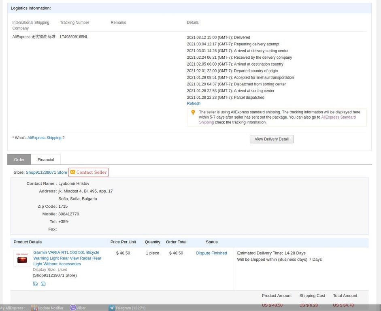Click the lightbulb tip icon in shipping notice
The image size is (381, 311).
point(193,113)
